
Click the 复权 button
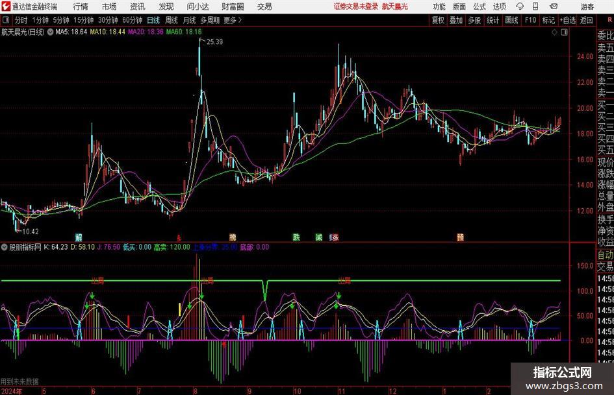pos(438,20)
